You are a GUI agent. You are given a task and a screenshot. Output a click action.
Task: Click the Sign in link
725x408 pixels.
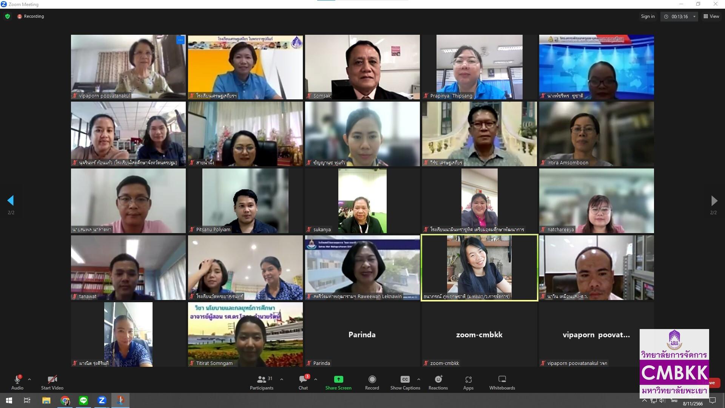648,16
